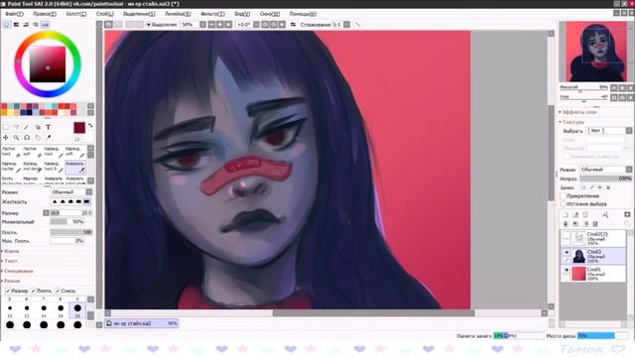Pick the Маркер brush preset

[33, 179]
